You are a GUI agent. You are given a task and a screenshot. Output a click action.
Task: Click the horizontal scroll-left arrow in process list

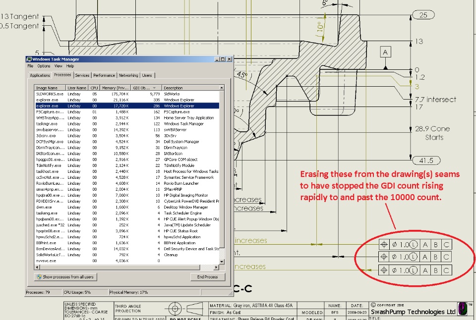click(37, 267)
